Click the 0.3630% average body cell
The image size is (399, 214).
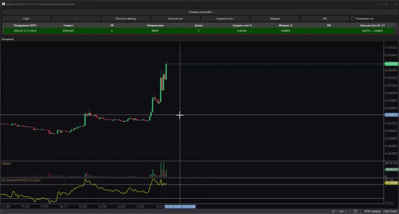click(242, 31)
